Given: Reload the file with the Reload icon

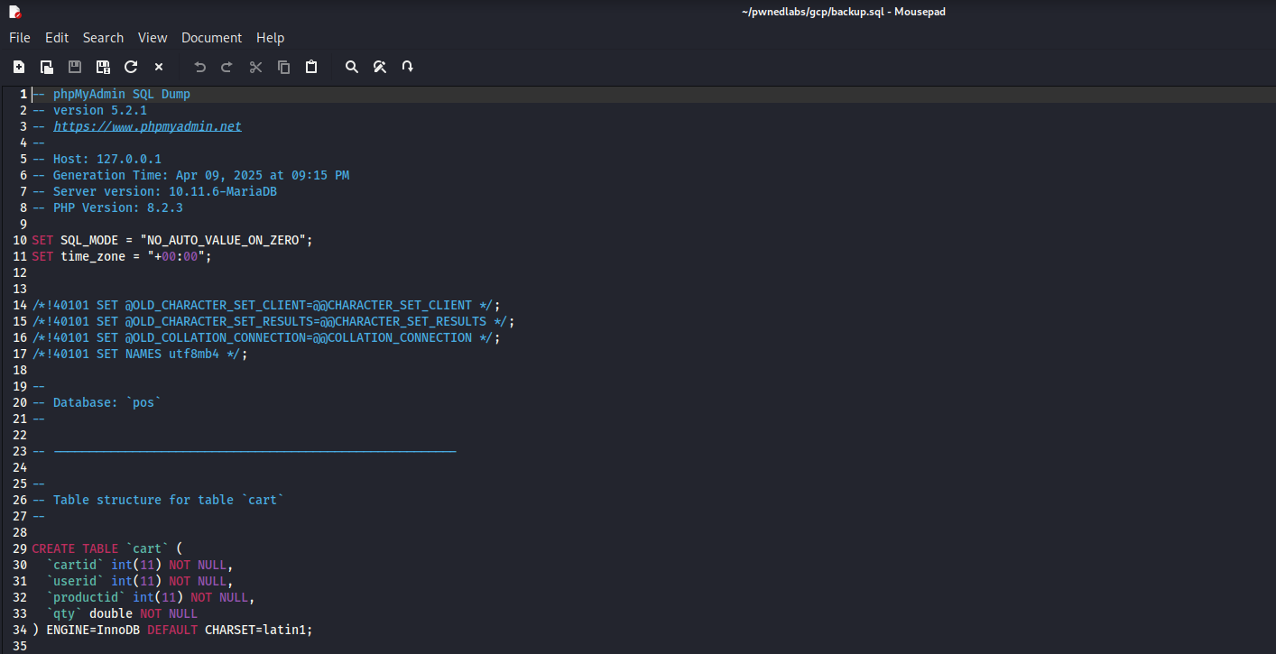Looking at the screenshot, I should [x=131, y=67].
